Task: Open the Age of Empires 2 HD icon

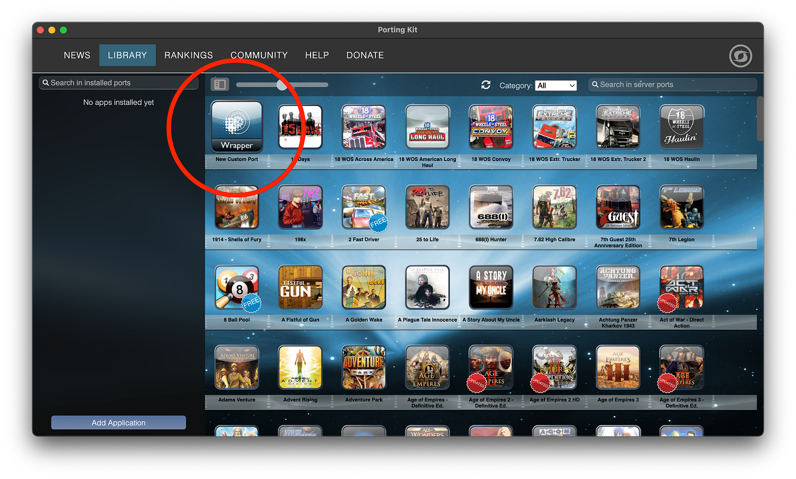Action: tap(554, 367)
